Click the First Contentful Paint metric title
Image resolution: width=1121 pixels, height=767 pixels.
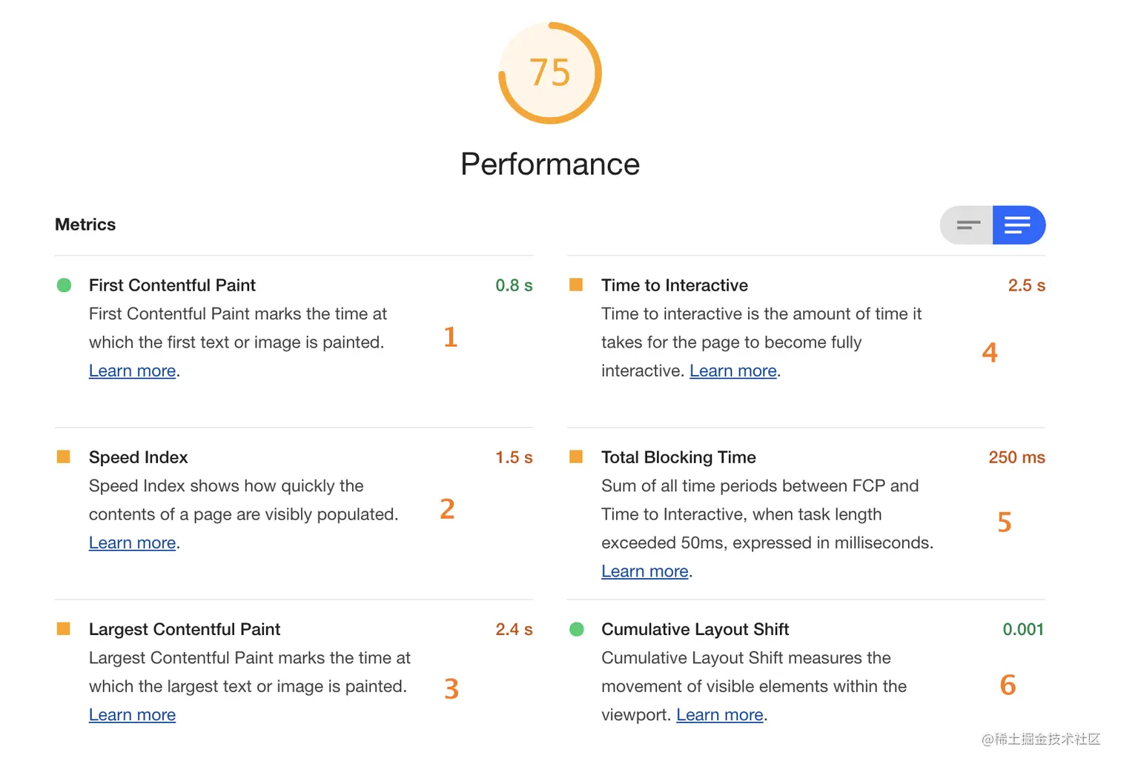tap(172, 285)
